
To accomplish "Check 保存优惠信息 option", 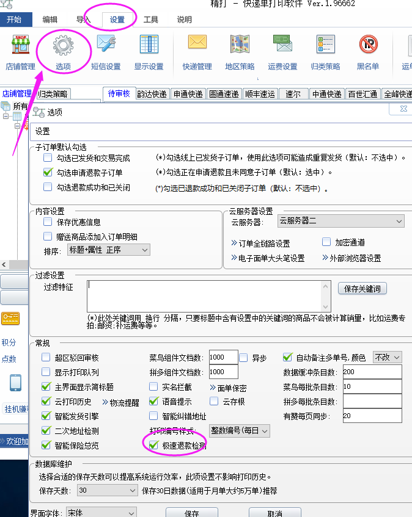I will pos(48,222).
